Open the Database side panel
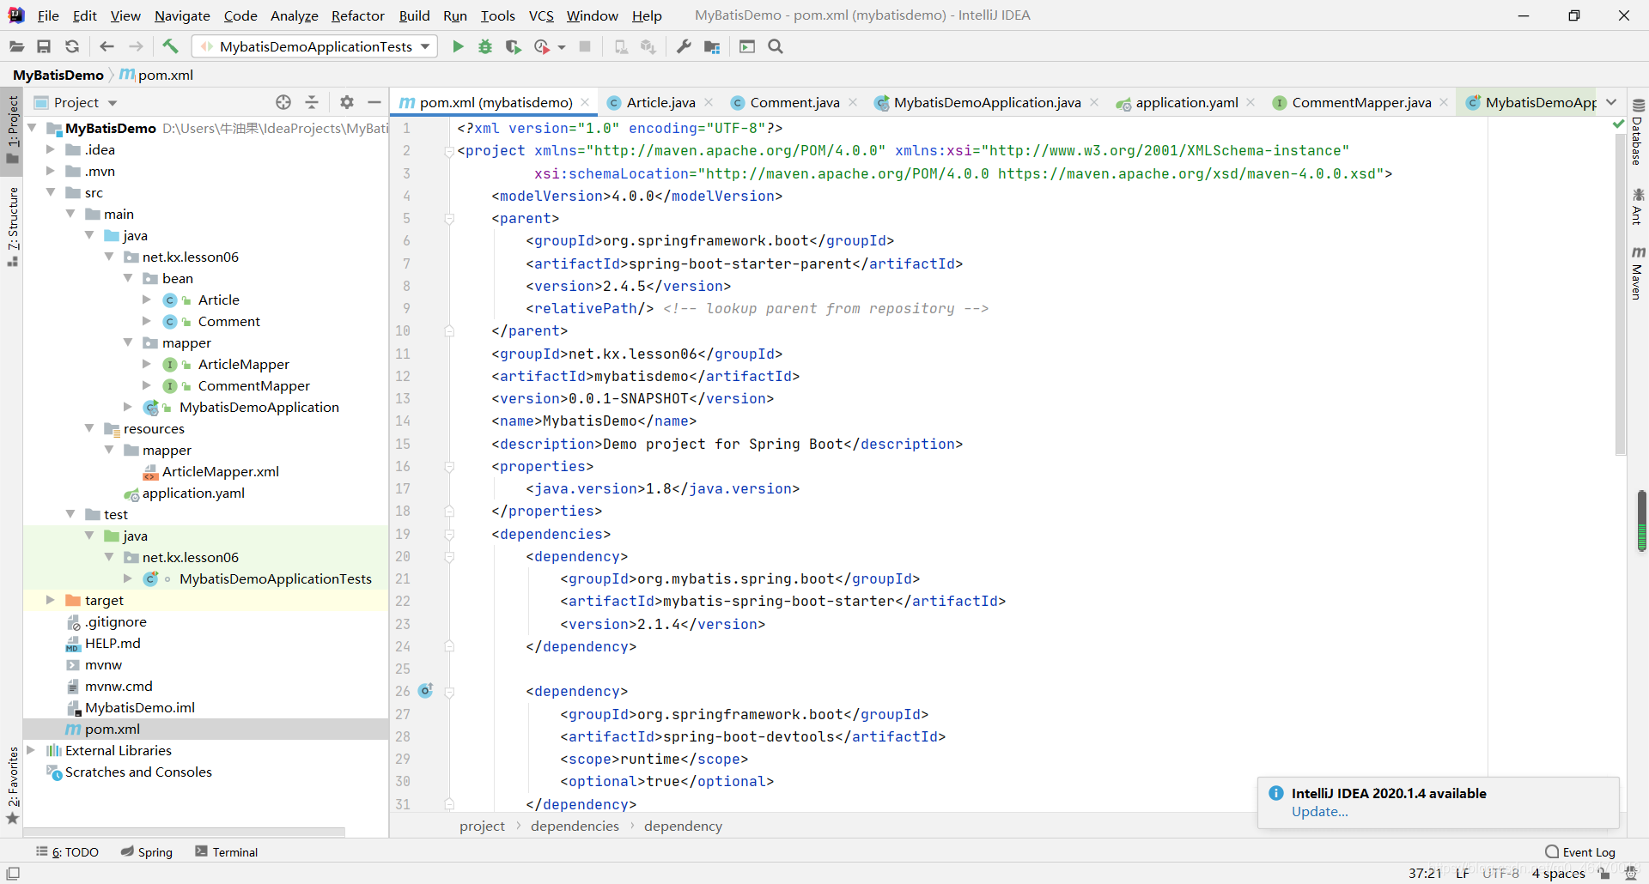The height and width of the screenshot is (884, 1649). click(x=1638, y=132)
